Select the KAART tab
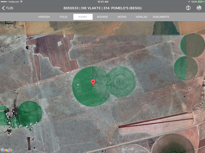The image size is (205, 153). 83,17
